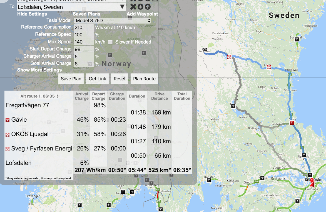
Task: Click the Drive Distance column header
Action: (160, 96)
